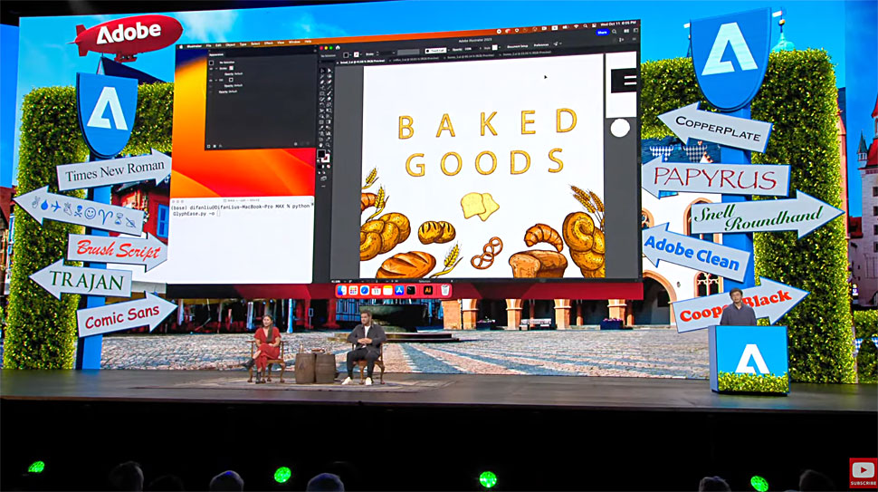Screen dimensions: 878x492
Task: Toggle visibility of Stroke in Appearance panel
Action: 211,68
